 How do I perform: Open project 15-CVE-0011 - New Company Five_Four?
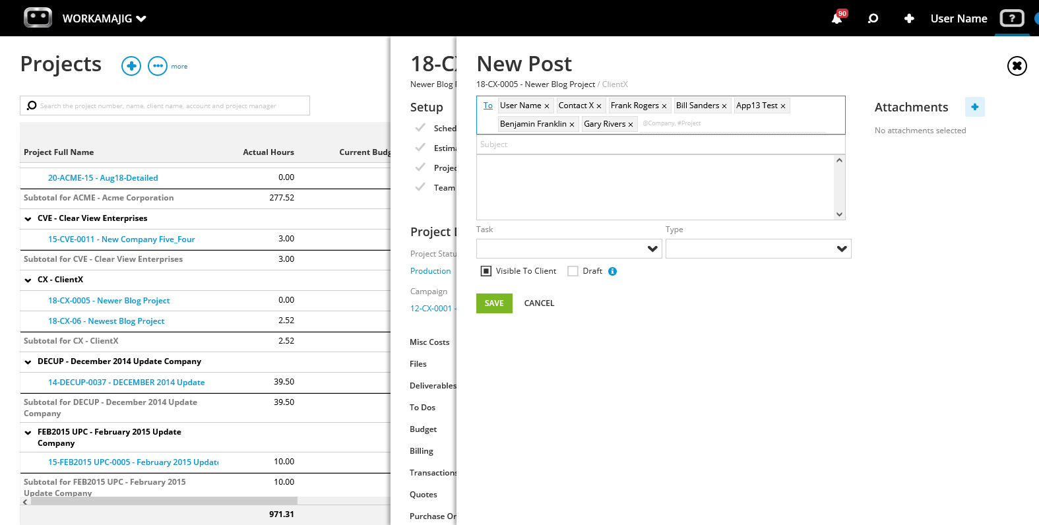pyautogui.click(x=121, y=239)
